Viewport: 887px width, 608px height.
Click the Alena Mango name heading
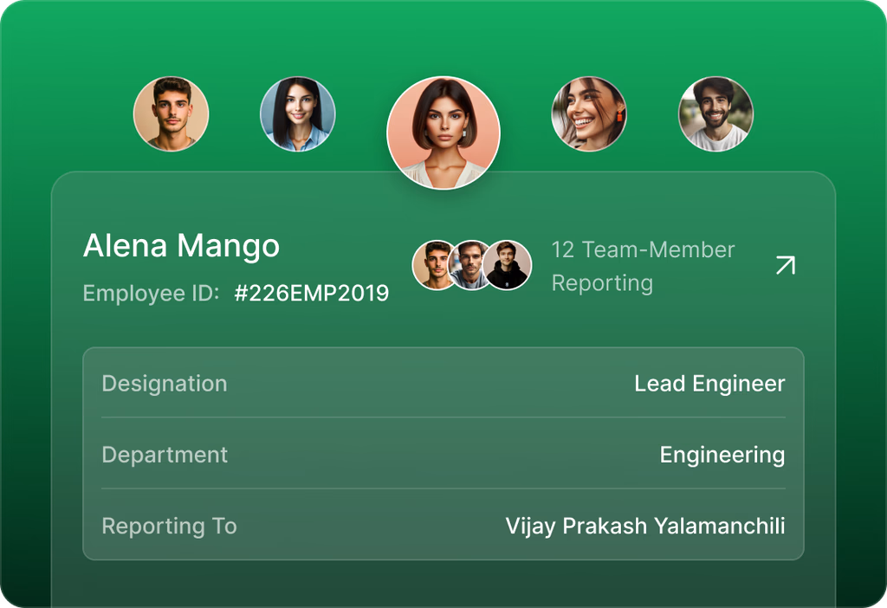click(182, 246)
